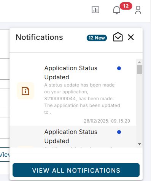
Task: Toggle the blue unread dot on second notification
Action: (x=119, y=132)
